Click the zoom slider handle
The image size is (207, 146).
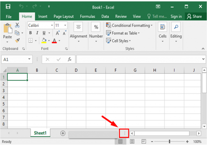click(170, 141)
